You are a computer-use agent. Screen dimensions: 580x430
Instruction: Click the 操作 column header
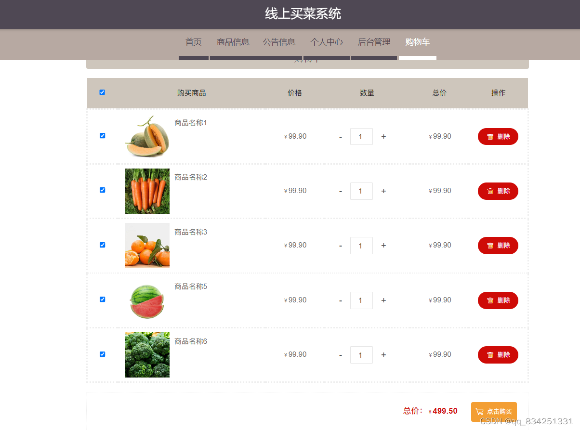coord(499,93)
